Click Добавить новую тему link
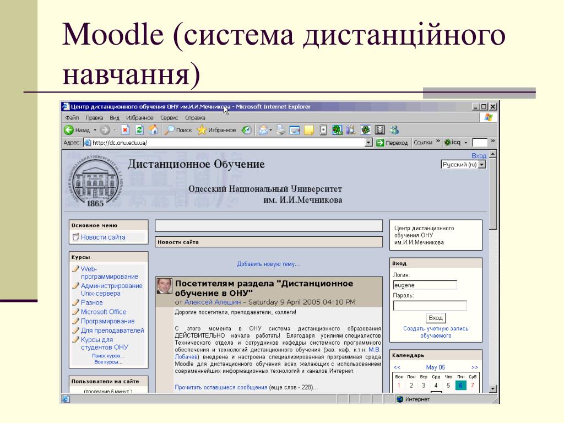This screenshot has height=423, width=564. point(268,264)
